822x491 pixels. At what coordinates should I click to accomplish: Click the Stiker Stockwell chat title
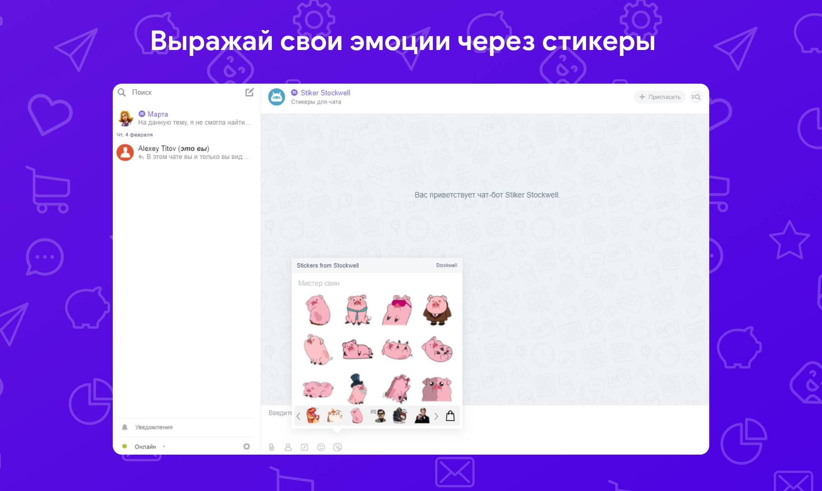point(325,93)
